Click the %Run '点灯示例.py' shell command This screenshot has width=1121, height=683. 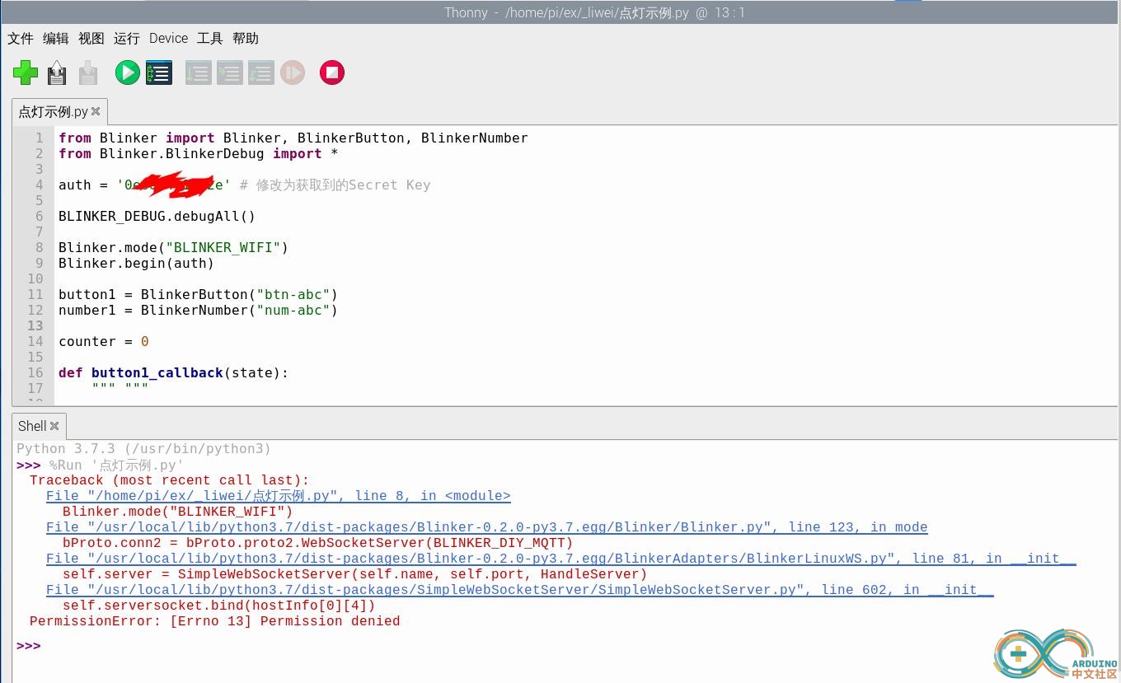(x=116, y=465)
